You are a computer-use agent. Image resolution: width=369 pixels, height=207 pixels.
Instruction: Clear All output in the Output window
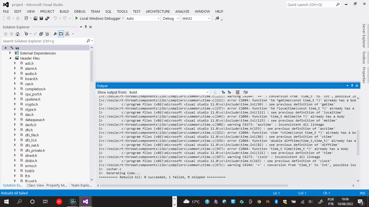[x=237, y=92]
